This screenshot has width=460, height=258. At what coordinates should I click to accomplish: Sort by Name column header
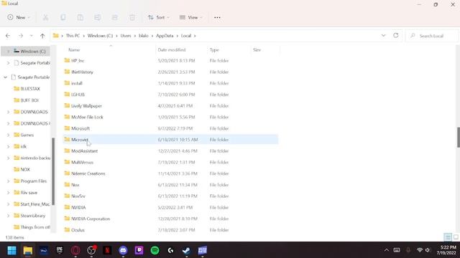click(74, 50)
